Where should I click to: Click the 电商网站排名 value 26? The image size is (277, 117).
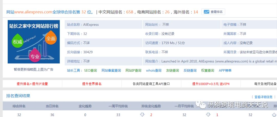(x=167, y=12)
